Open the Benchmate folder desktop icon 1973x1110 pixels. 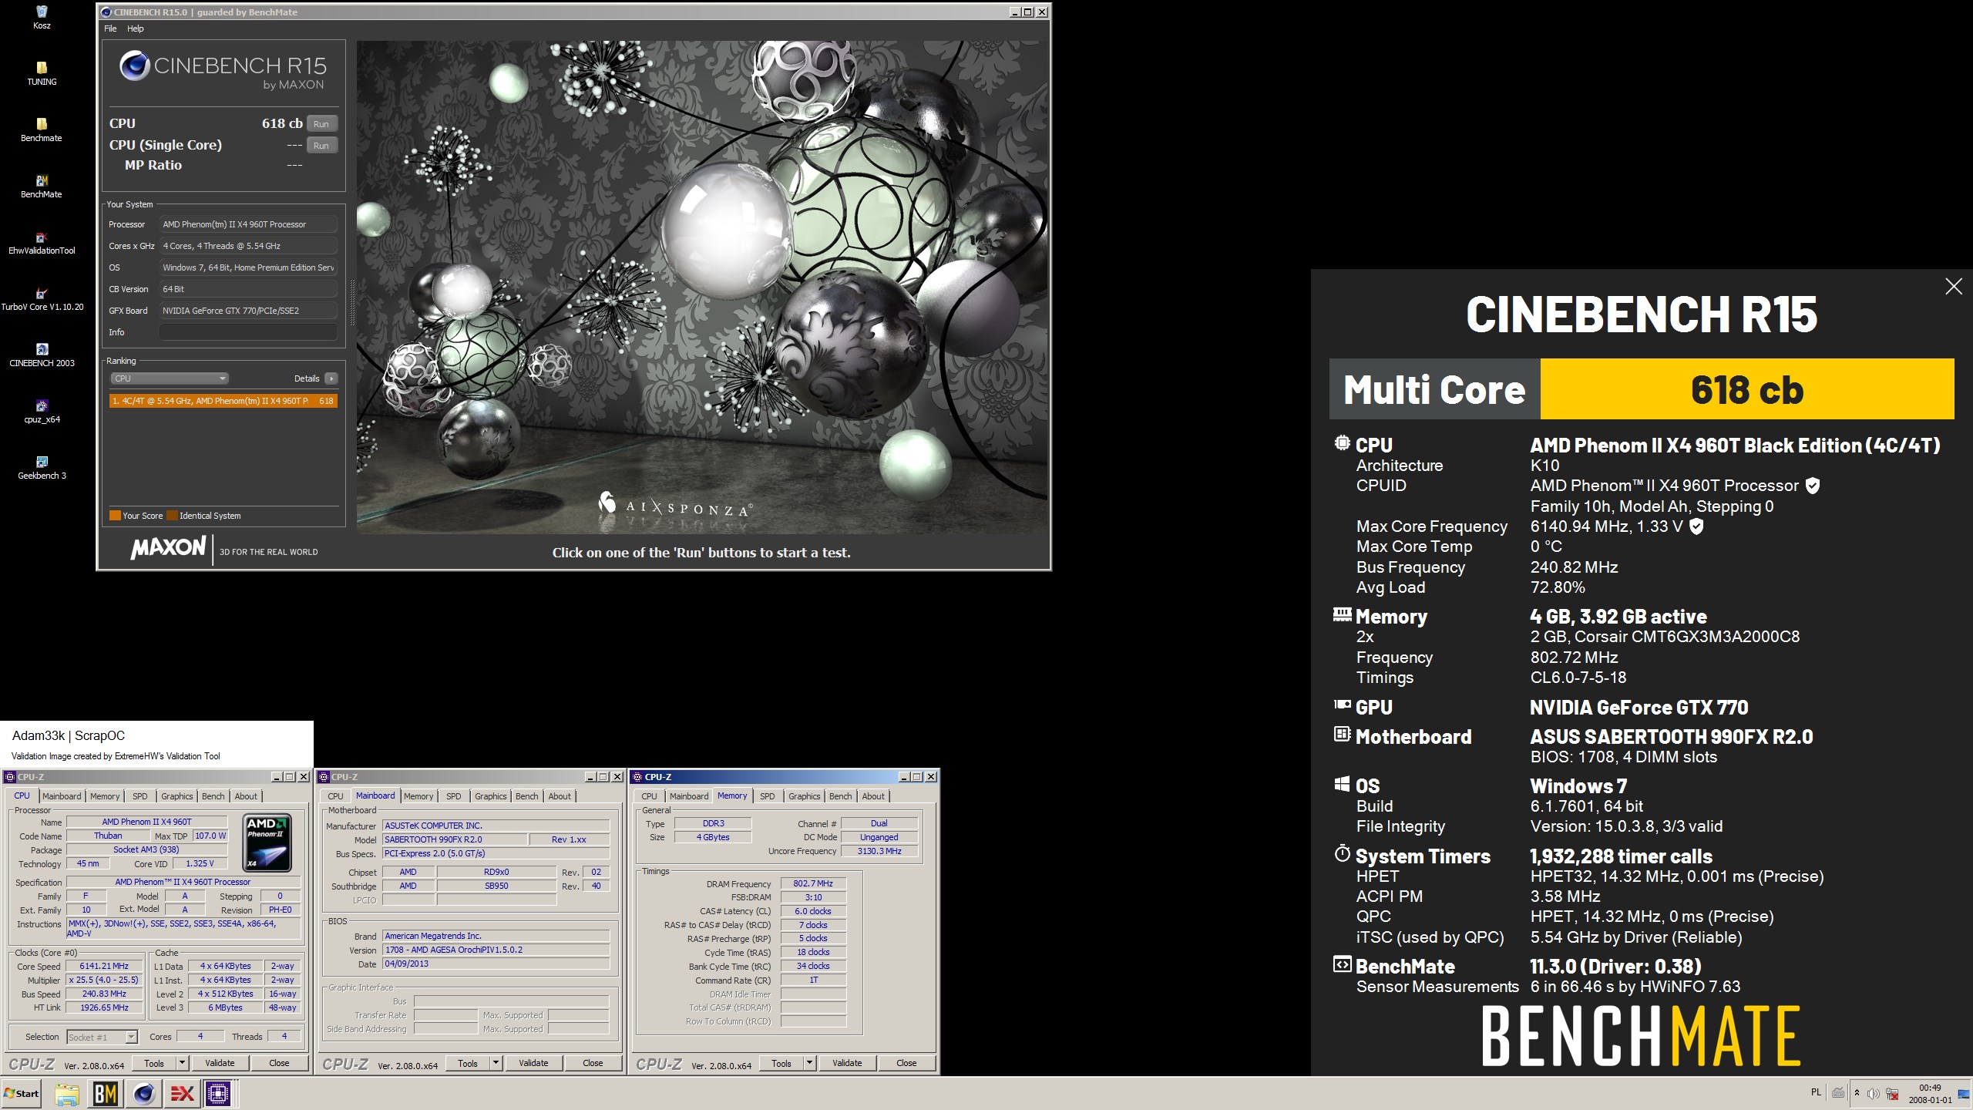(x=42, y=129)
